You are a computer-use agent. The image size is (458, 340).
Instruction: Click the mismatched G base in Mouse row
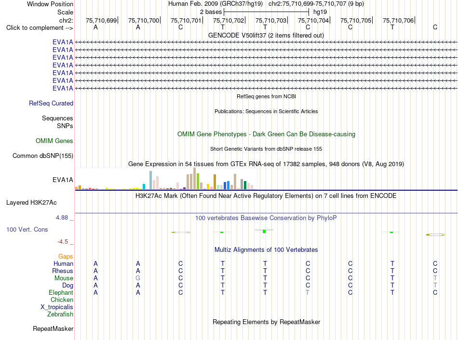click(x=138, y=278)
